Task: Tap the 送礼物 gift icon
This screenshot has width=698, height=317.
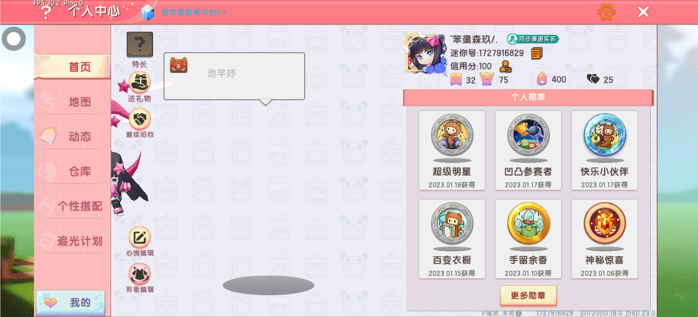Action: [x=140, y=83]
